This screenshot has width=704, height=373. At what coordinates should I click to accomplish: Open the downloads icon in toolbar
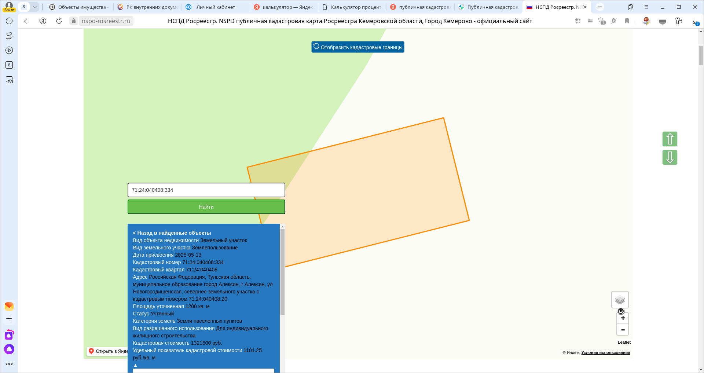point(695,21)
